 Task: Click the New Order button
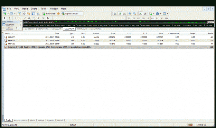click(x=49, y=13)
